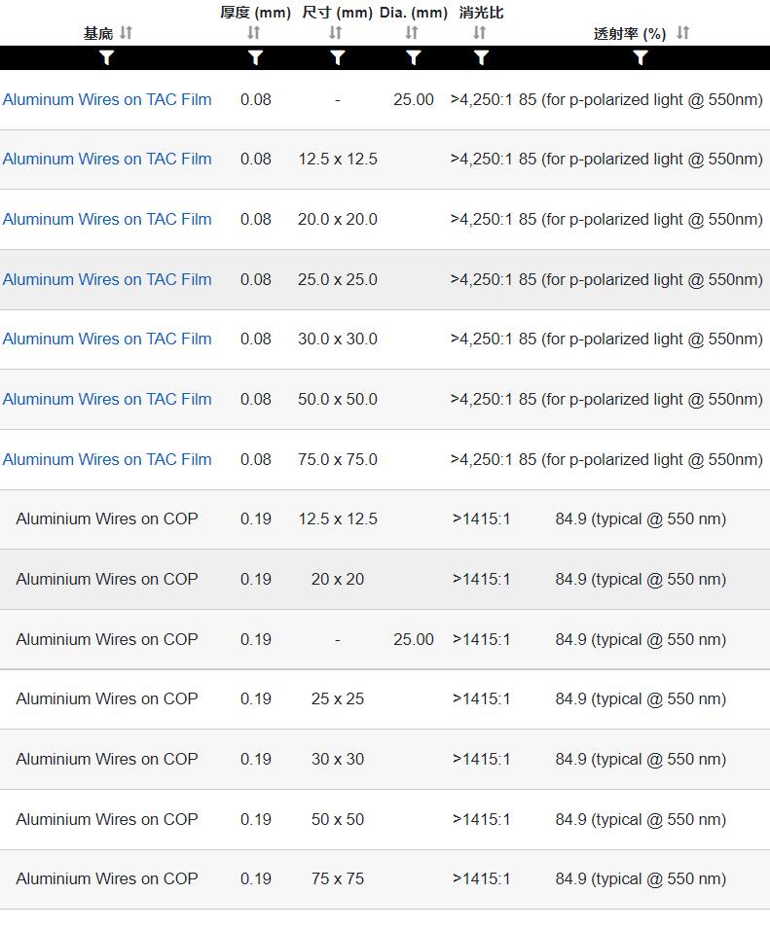
Task: Open the 厚度 column filter funnel
Action: pos(255,57)
